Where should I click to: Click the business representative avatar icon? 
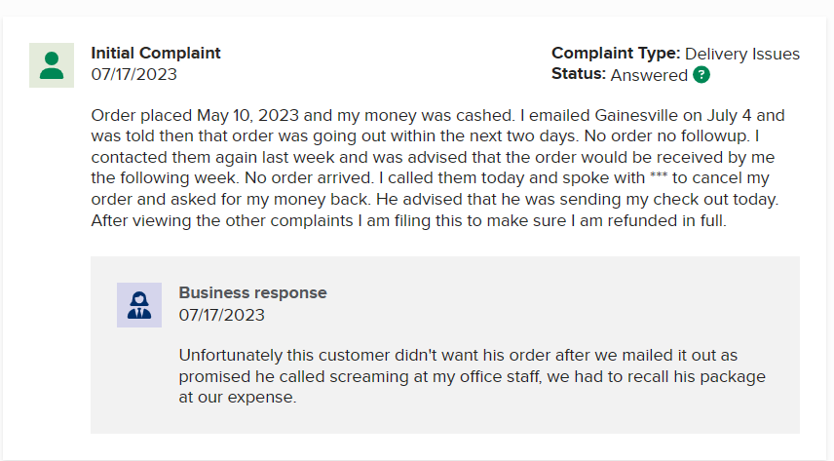(x=139, y=305)
